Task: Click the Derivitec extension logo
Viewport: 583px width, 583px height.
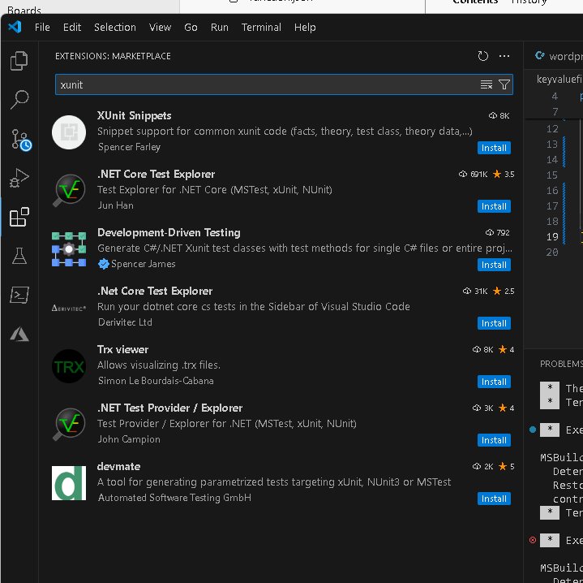Action: (x=69, y=308)
